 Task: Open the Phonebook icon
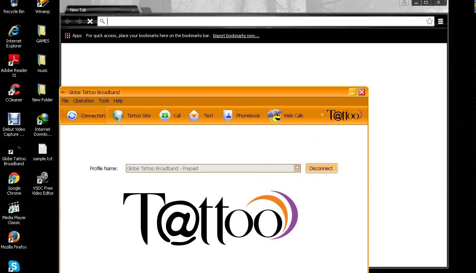pyautogui.click(x=228, y=115)
